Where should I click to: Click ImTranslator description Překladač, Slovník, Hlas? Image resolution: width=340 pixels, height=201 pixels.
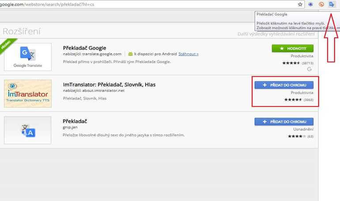point(85,99)
